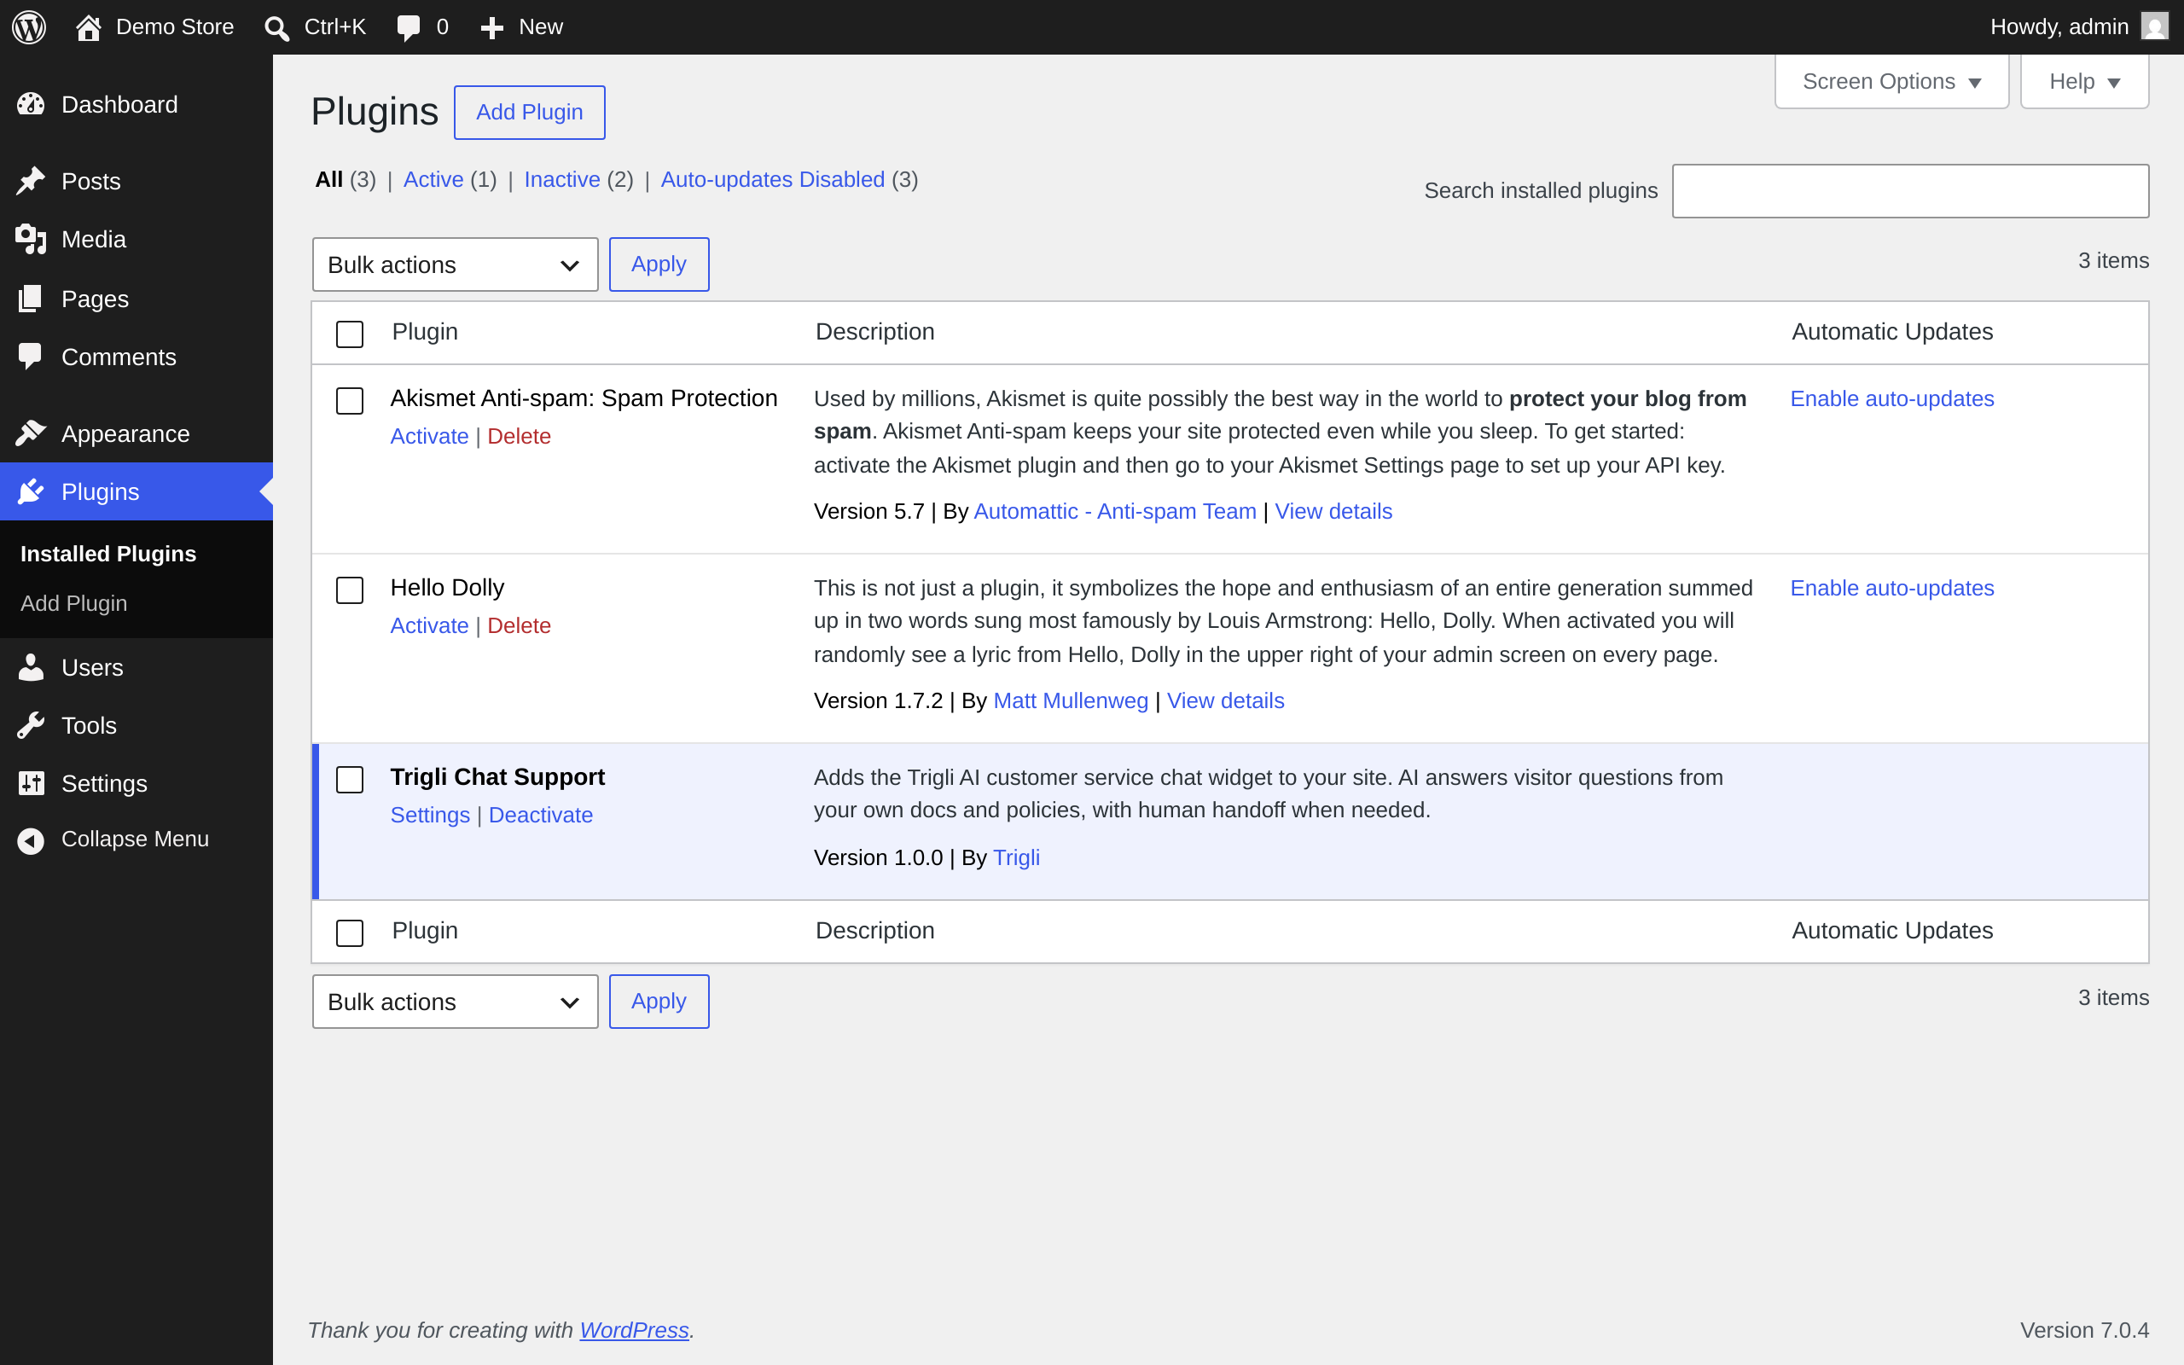This screenshot has width=2184, height=1365.
Task: Toggle the select-all checkbox in table header
Action: [349, 334]
